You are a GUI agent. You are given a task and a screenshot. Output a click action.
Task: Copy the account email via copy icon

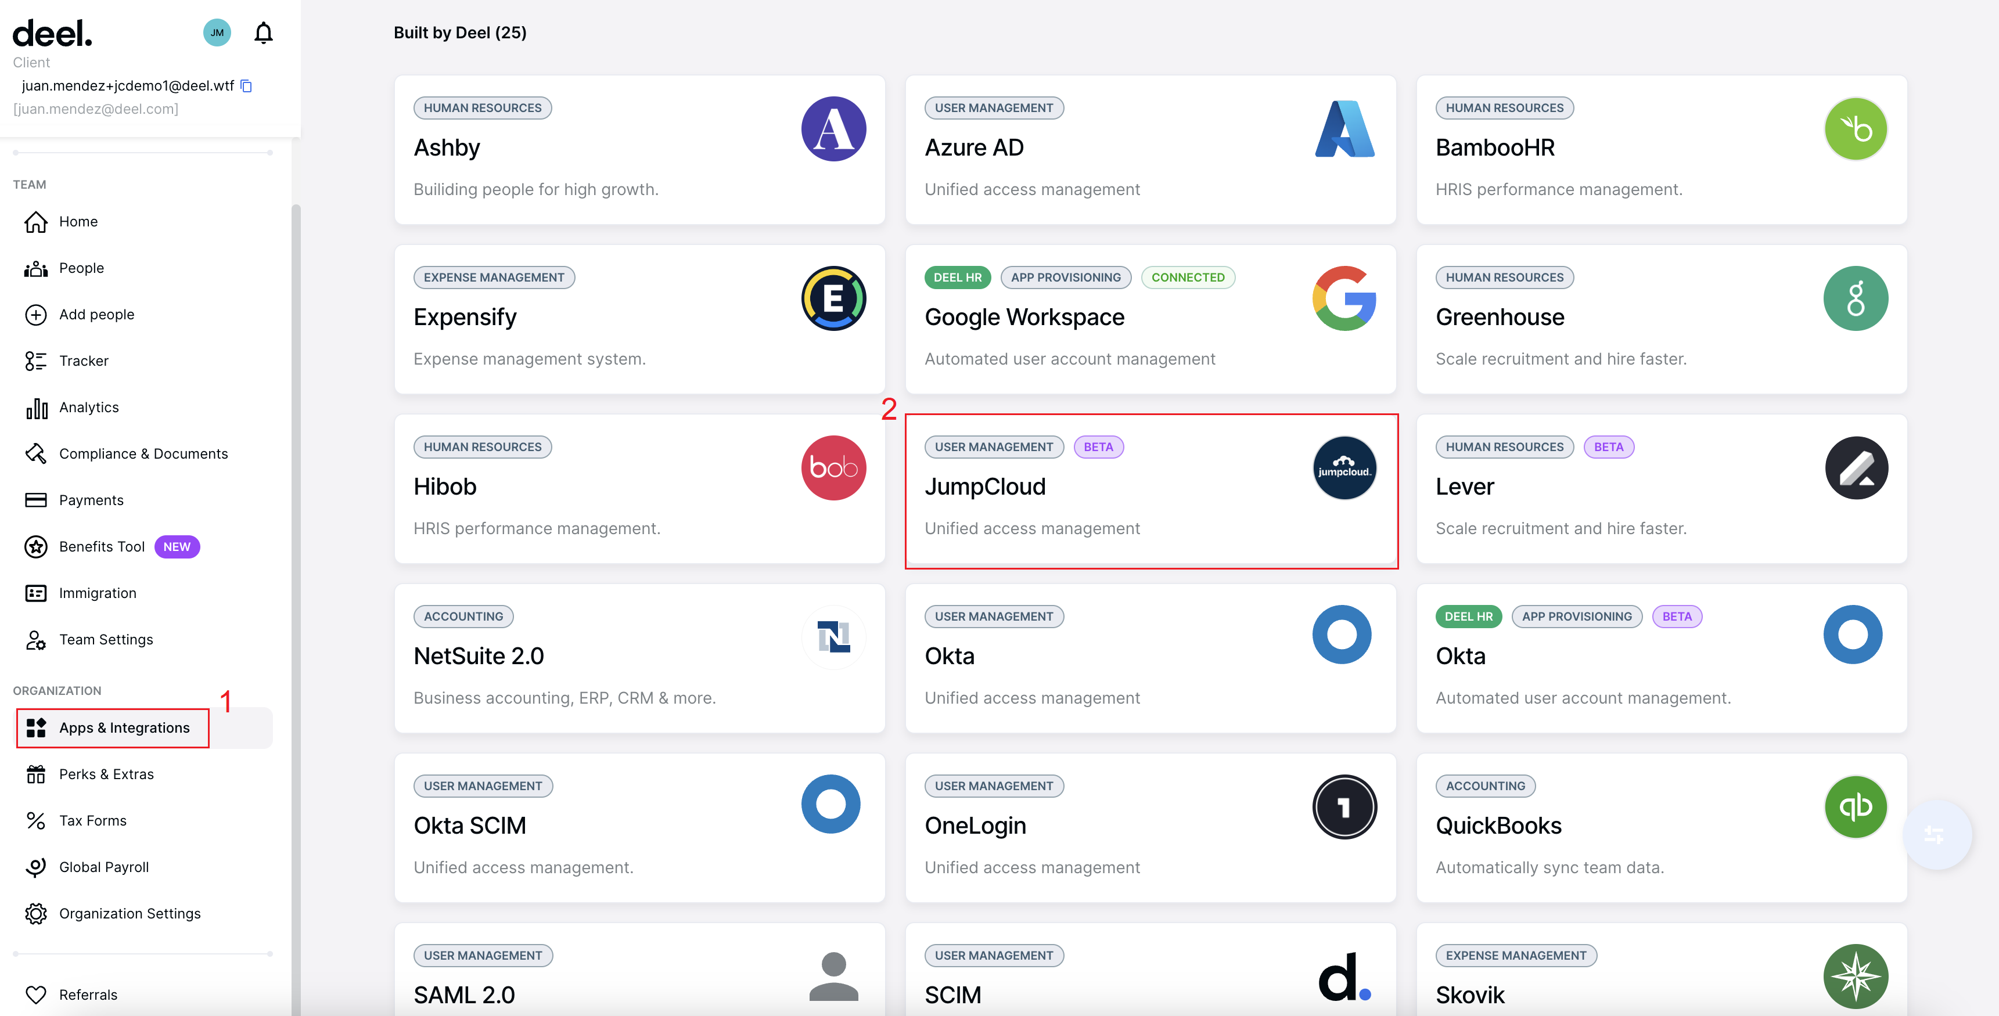pos(247,86)
